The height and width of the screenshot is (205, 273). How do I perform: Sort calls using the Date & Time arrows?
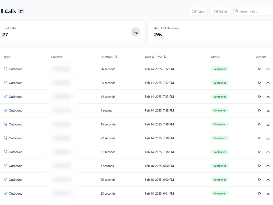click(x=165, y=57)
